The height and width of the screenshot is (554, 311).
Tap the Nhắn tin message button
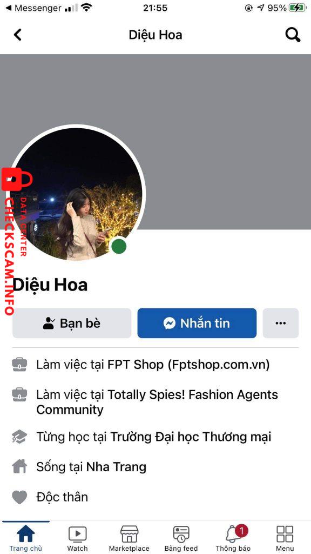pyautogui.click(x=197, y=323)
